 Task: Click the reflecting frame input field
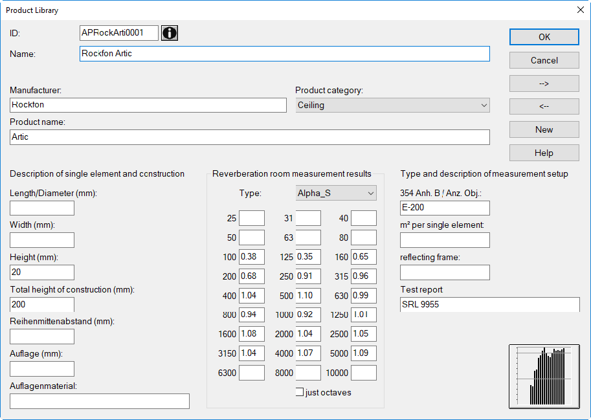click(445, 272)
